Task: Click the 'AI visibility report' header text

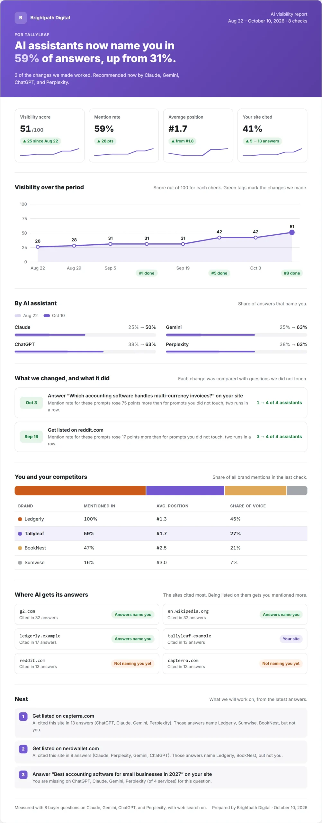Action: 289,14
